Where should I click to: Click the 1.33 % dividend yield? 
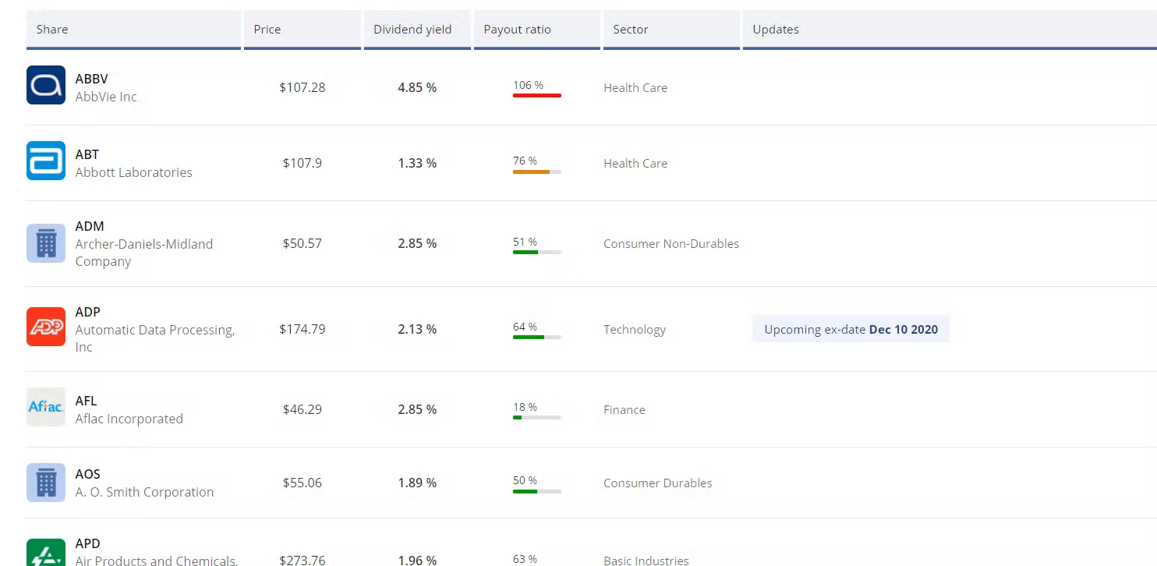[417, 163]
